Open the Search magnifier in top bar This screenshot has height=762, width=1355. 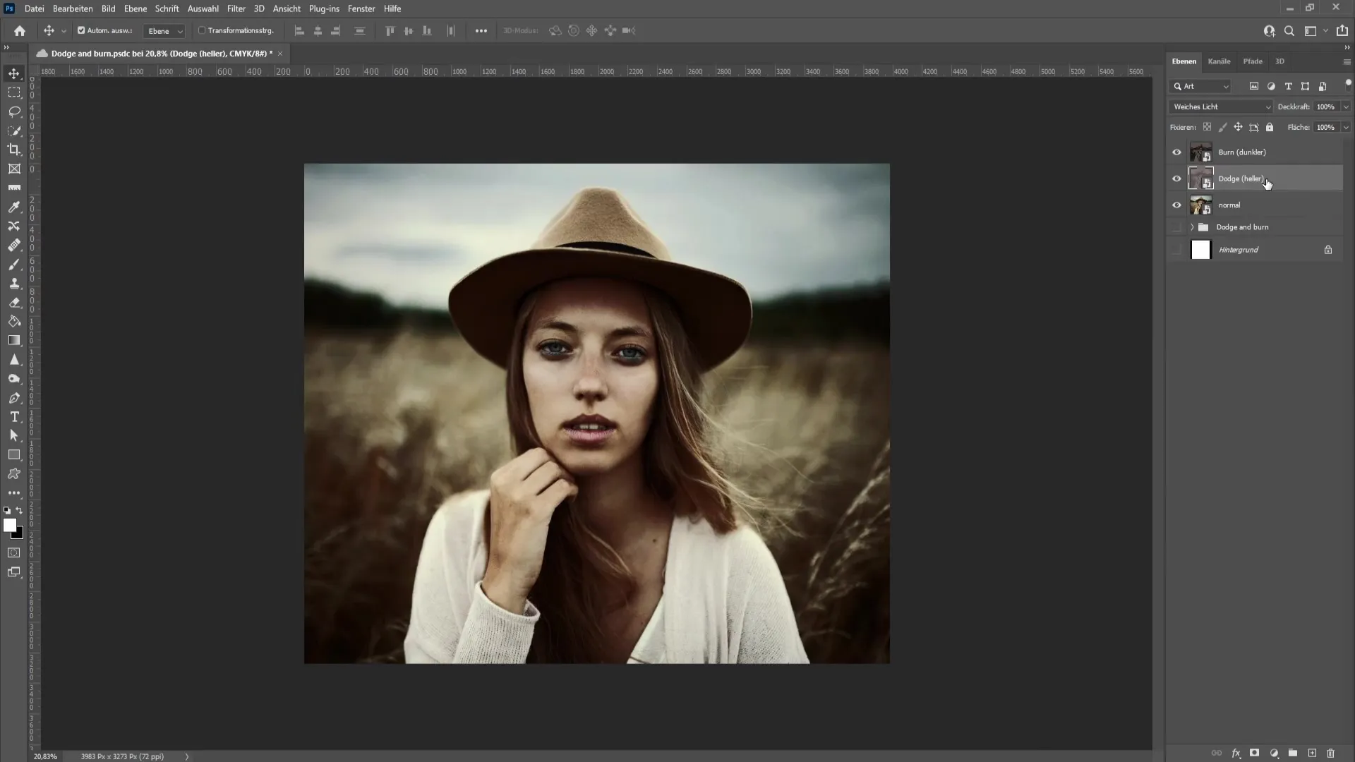[1289, 31]
